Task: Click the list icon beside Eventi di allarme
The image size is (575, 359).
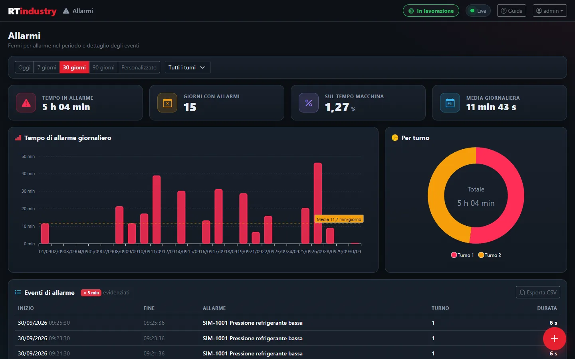Action: point(18,292)
